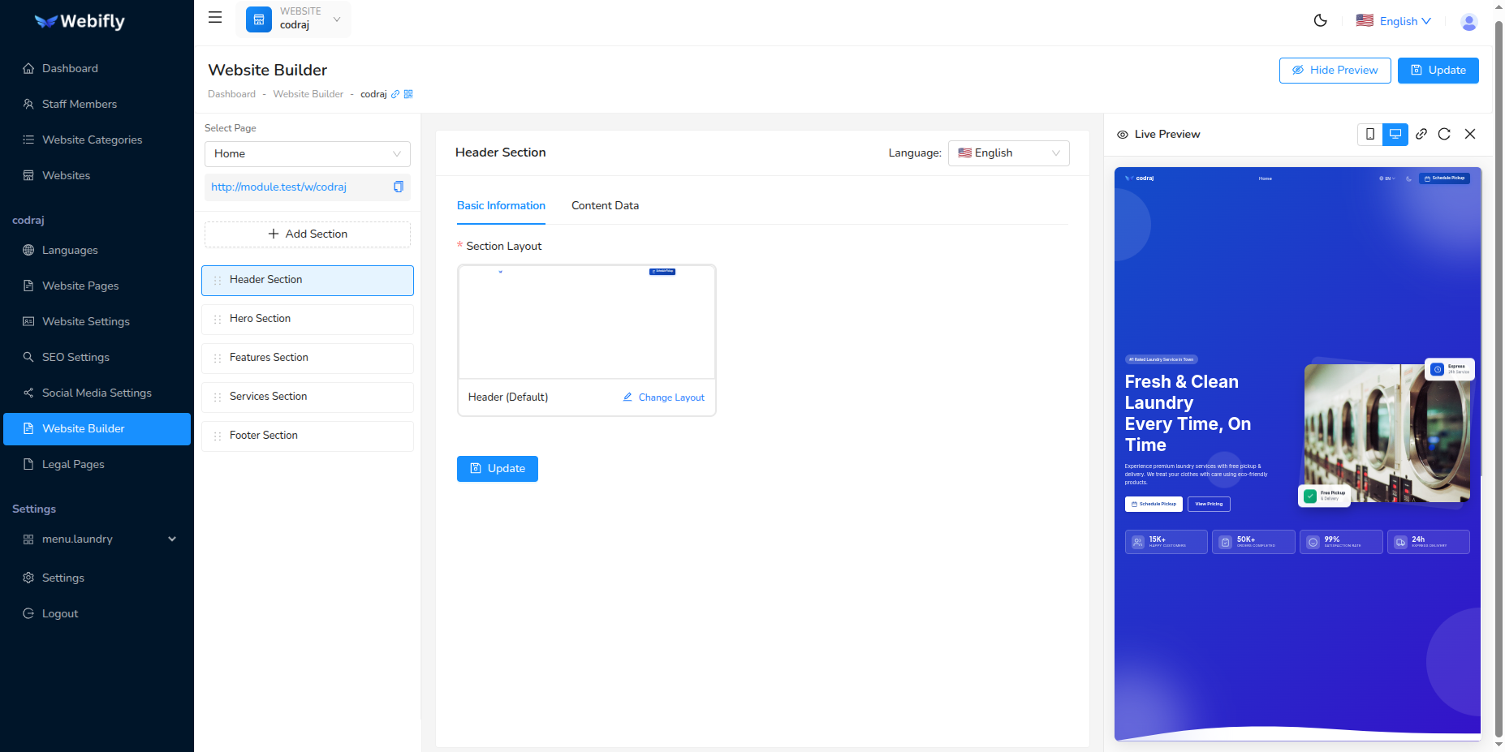
Task: Click the refresh icon in Live Preview
Action: tap(1445, 134)
